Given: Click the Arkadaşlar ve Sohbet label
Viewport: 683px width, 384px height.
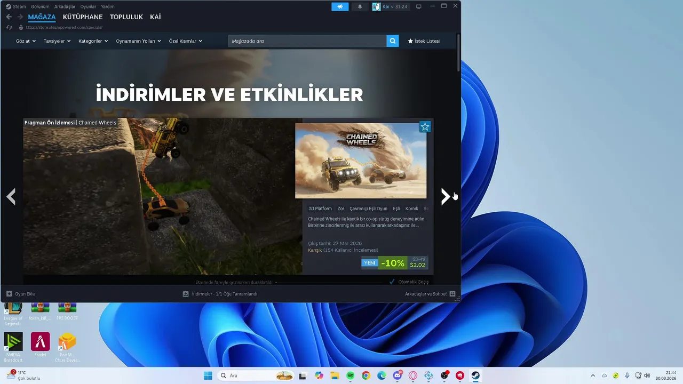Looking at the screenshot, I should pyautogui.click(x=426, y=294).
